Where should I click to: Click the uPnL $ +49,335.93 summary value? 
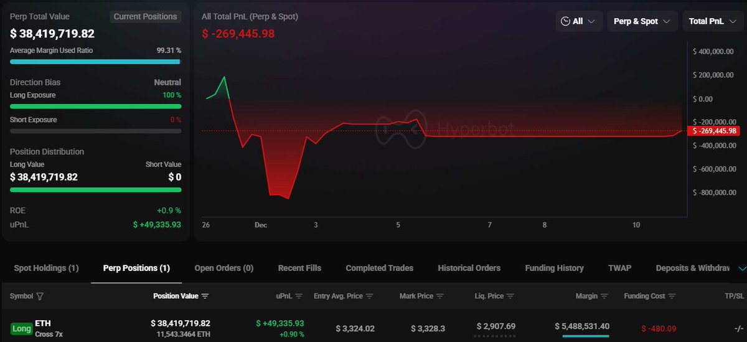click(x=157, y=224)
